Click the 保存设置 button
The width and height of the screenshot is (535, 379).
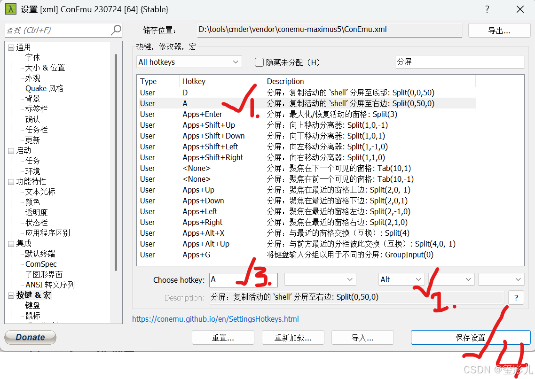coord(471,337)
